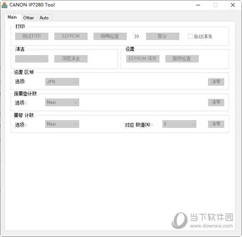Click the 整合 button
The image size is (242, 237).
coord(163,36)
